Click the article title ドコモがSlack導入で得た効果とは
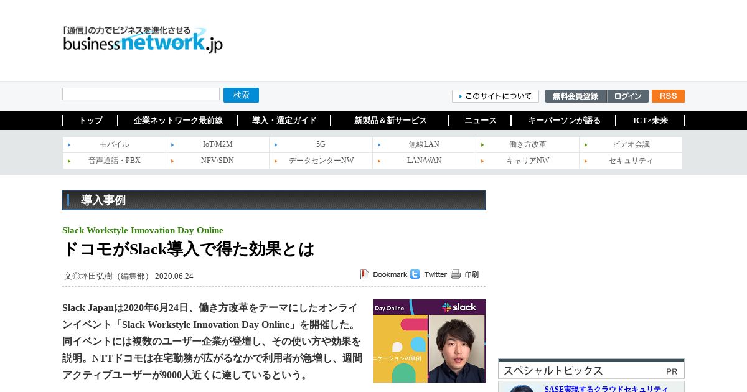The image size is (747, 392). [x=189, y=250]
